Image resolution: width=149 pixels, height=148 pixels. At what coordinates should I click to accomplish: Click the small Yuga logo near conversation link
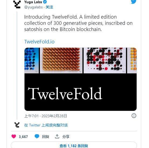coord(17,125)
